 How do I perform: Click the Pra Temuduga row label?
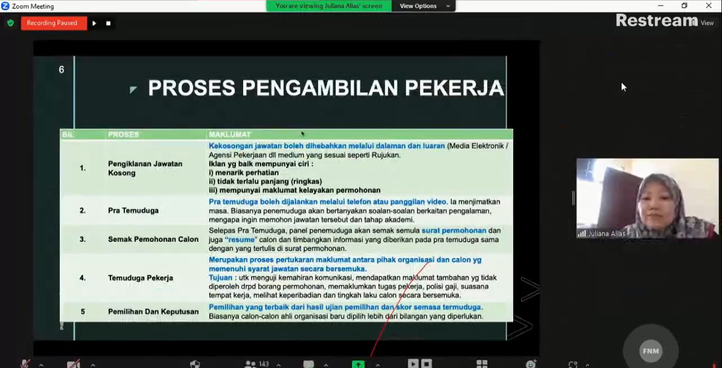coord(133,210)
